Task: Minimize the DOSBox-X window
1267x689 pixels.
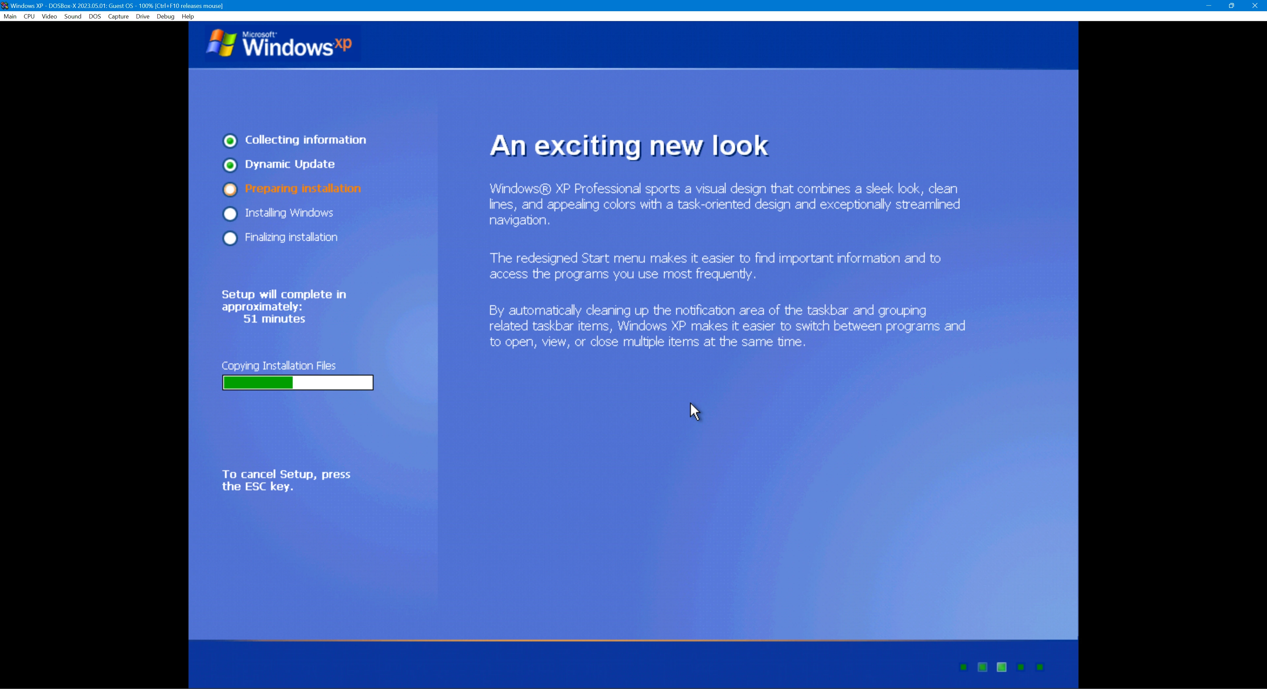Action: coord(1209,5)
